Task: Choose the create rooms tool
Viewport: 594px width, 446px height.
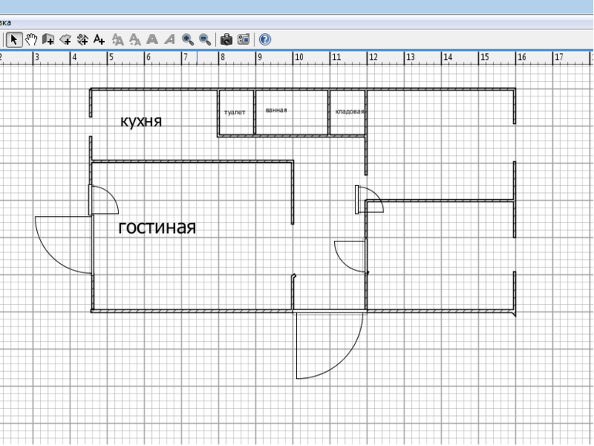Action: click(x=66, y=39)
